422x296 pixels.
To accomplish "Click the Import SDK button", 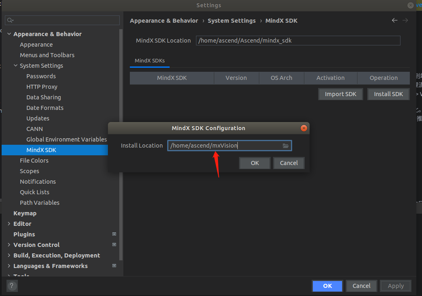I will pos(340,94).
